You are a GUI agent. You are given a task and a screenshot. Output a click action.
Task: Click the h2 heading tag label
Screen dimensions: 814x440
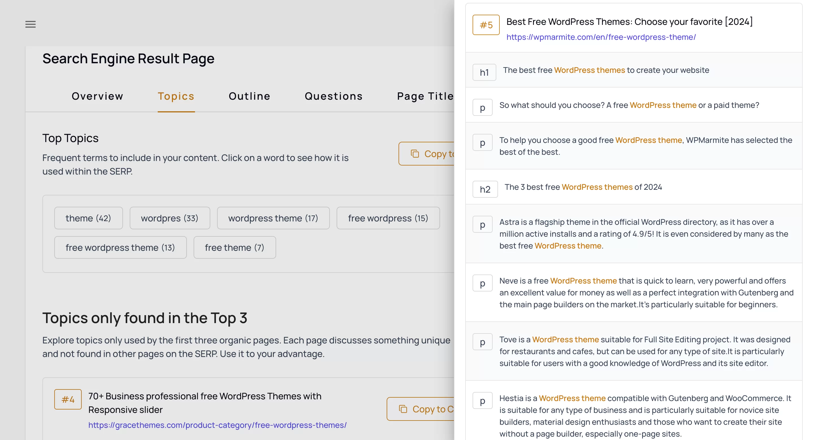pyautogui.click(x=484, y=189)
